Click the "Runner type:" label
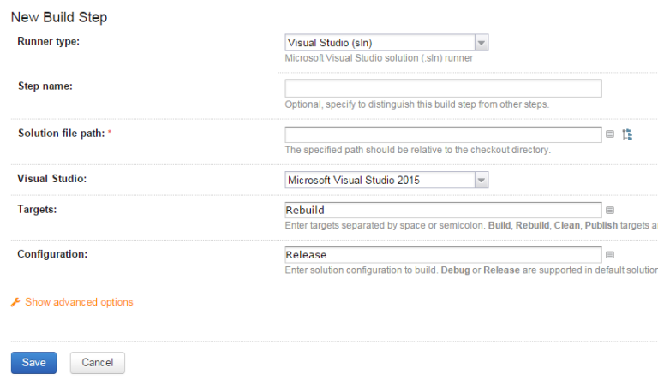This screenshot has width=658, height=392. click(49, 41)
